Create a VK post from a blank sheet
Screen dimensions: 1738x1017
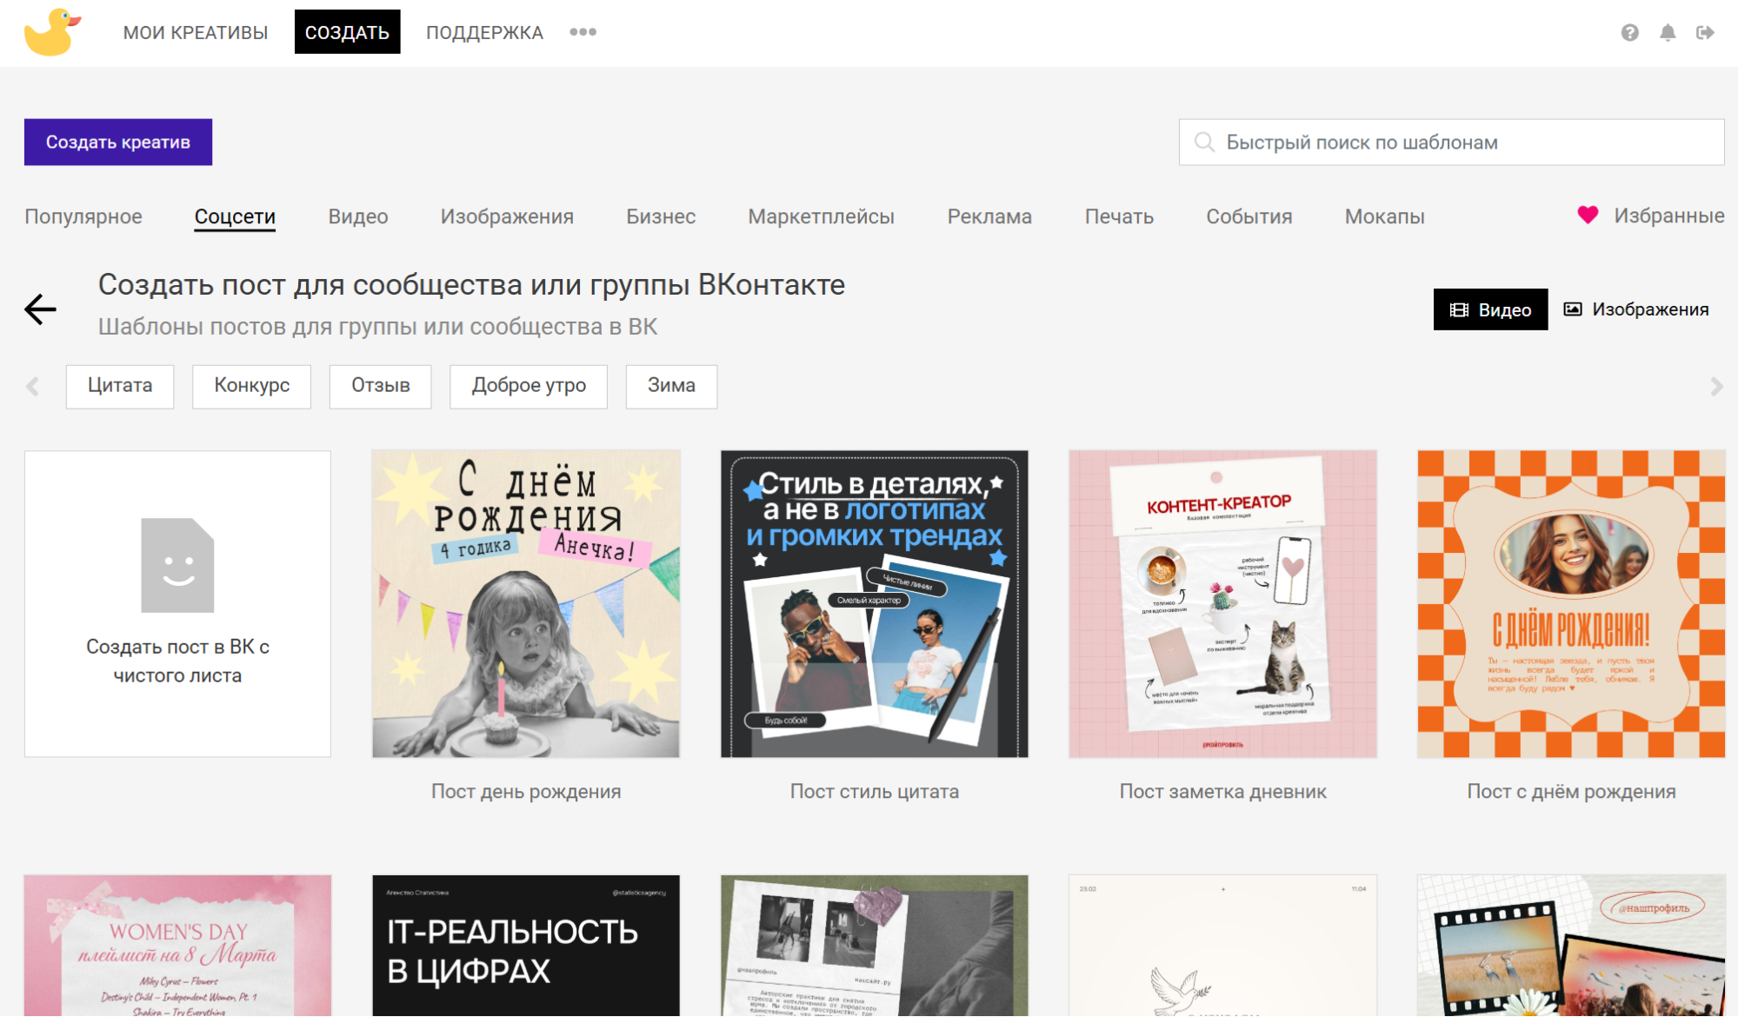(177, 603)
